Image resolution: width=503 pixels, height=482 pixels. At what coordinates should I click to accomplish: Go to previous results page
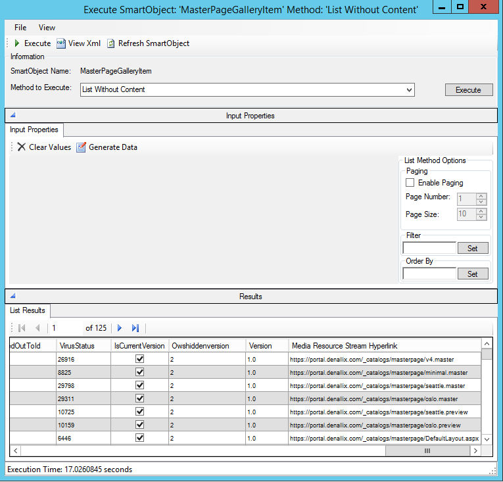(x=37, y=327)
